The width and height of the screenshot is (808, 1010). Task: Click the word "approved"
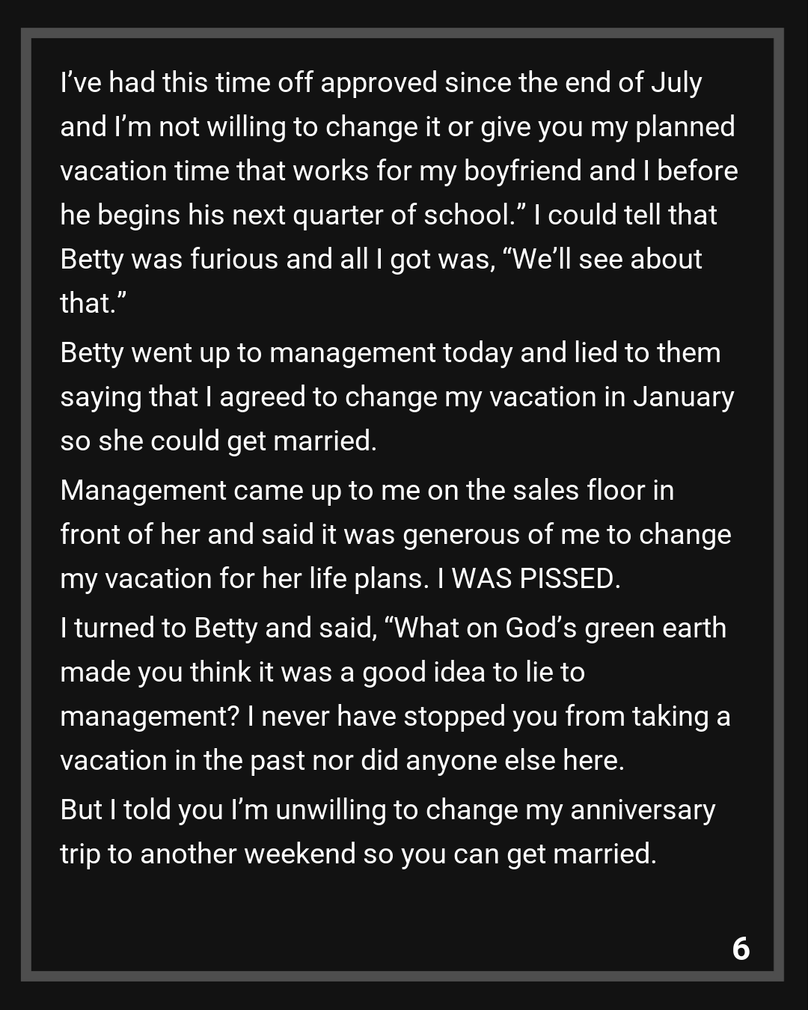379,82
